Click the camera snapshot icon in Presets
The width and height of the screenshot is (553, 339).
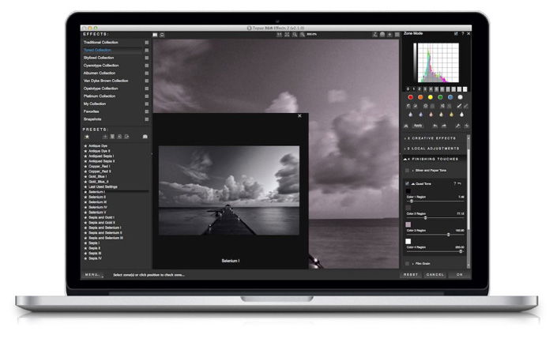pyautogui.click(x=145, y=137)
